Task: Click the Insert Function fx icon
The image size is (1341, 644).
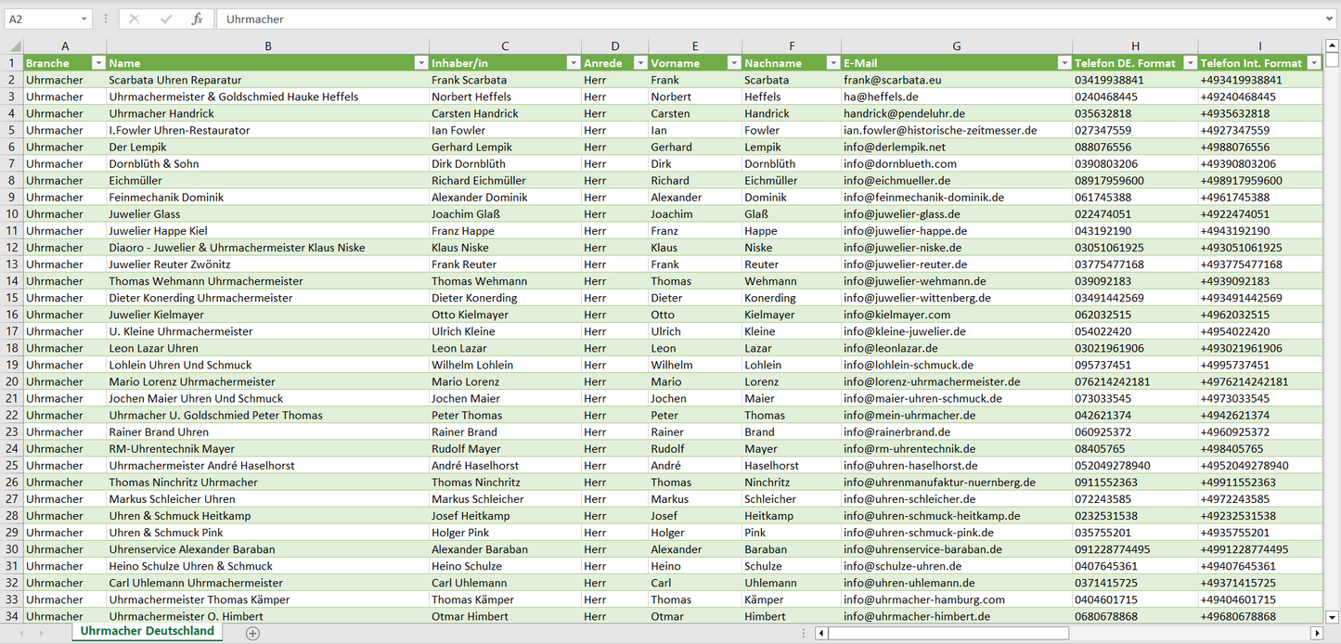Action: (197, 19)
